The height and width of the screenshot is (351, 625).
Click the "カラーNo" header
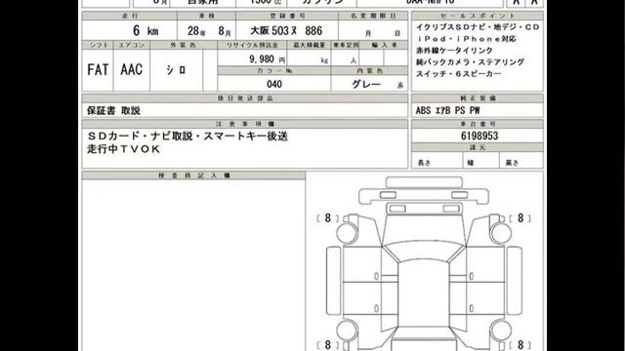click(274, 70)
